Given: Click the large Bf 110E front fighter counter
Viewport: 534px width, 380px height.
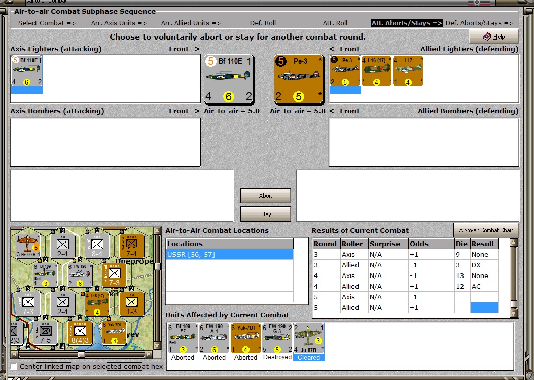Looking at the screenshot, I should coord(229,79).
